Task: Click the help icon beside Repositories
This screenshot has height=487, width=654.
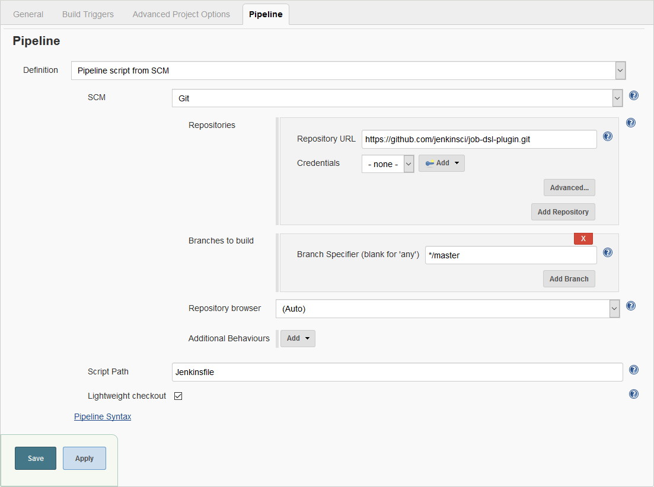Action: point(630,123)
